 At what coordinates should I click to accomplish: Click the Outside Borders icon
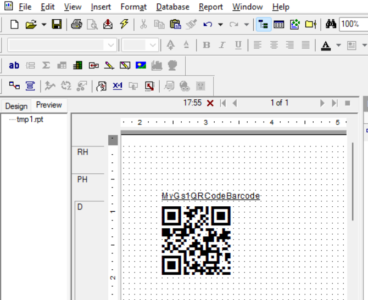click(x=352, y=45)
